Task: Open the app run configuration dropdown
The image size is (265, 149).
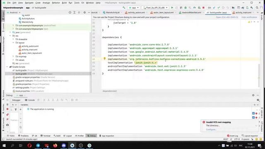Action: click(x=133, y=7)
